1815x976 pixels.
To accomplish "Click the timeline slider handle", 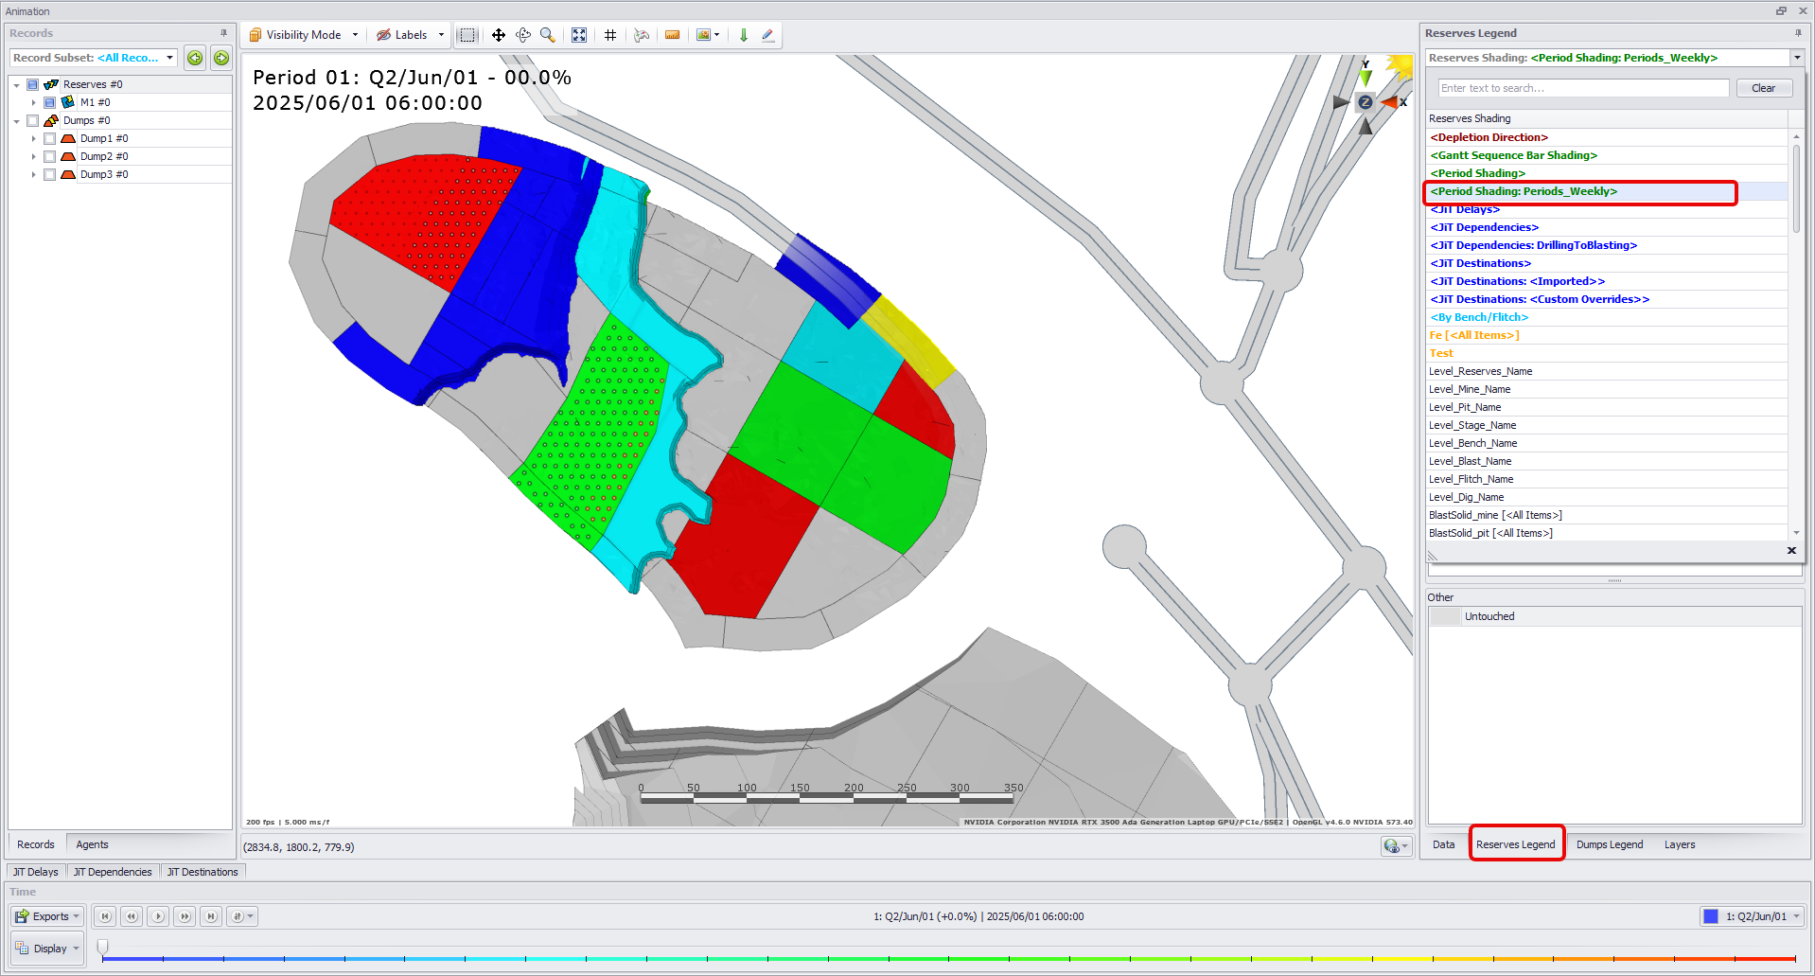I will (x=103, y=947).
